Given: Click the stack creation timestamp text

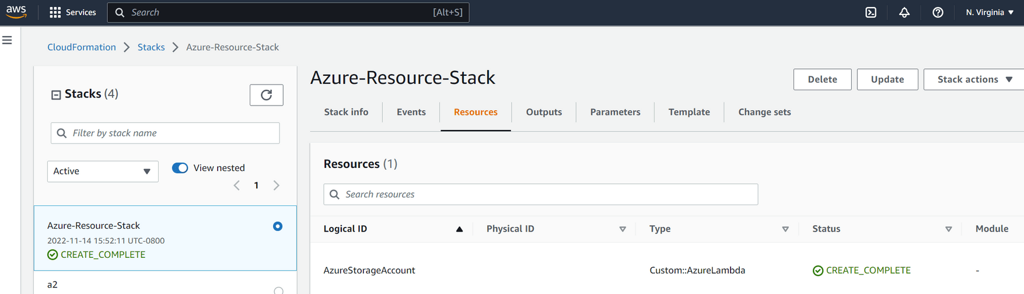Looking at the screenshot, I should (x=106, y=241).
